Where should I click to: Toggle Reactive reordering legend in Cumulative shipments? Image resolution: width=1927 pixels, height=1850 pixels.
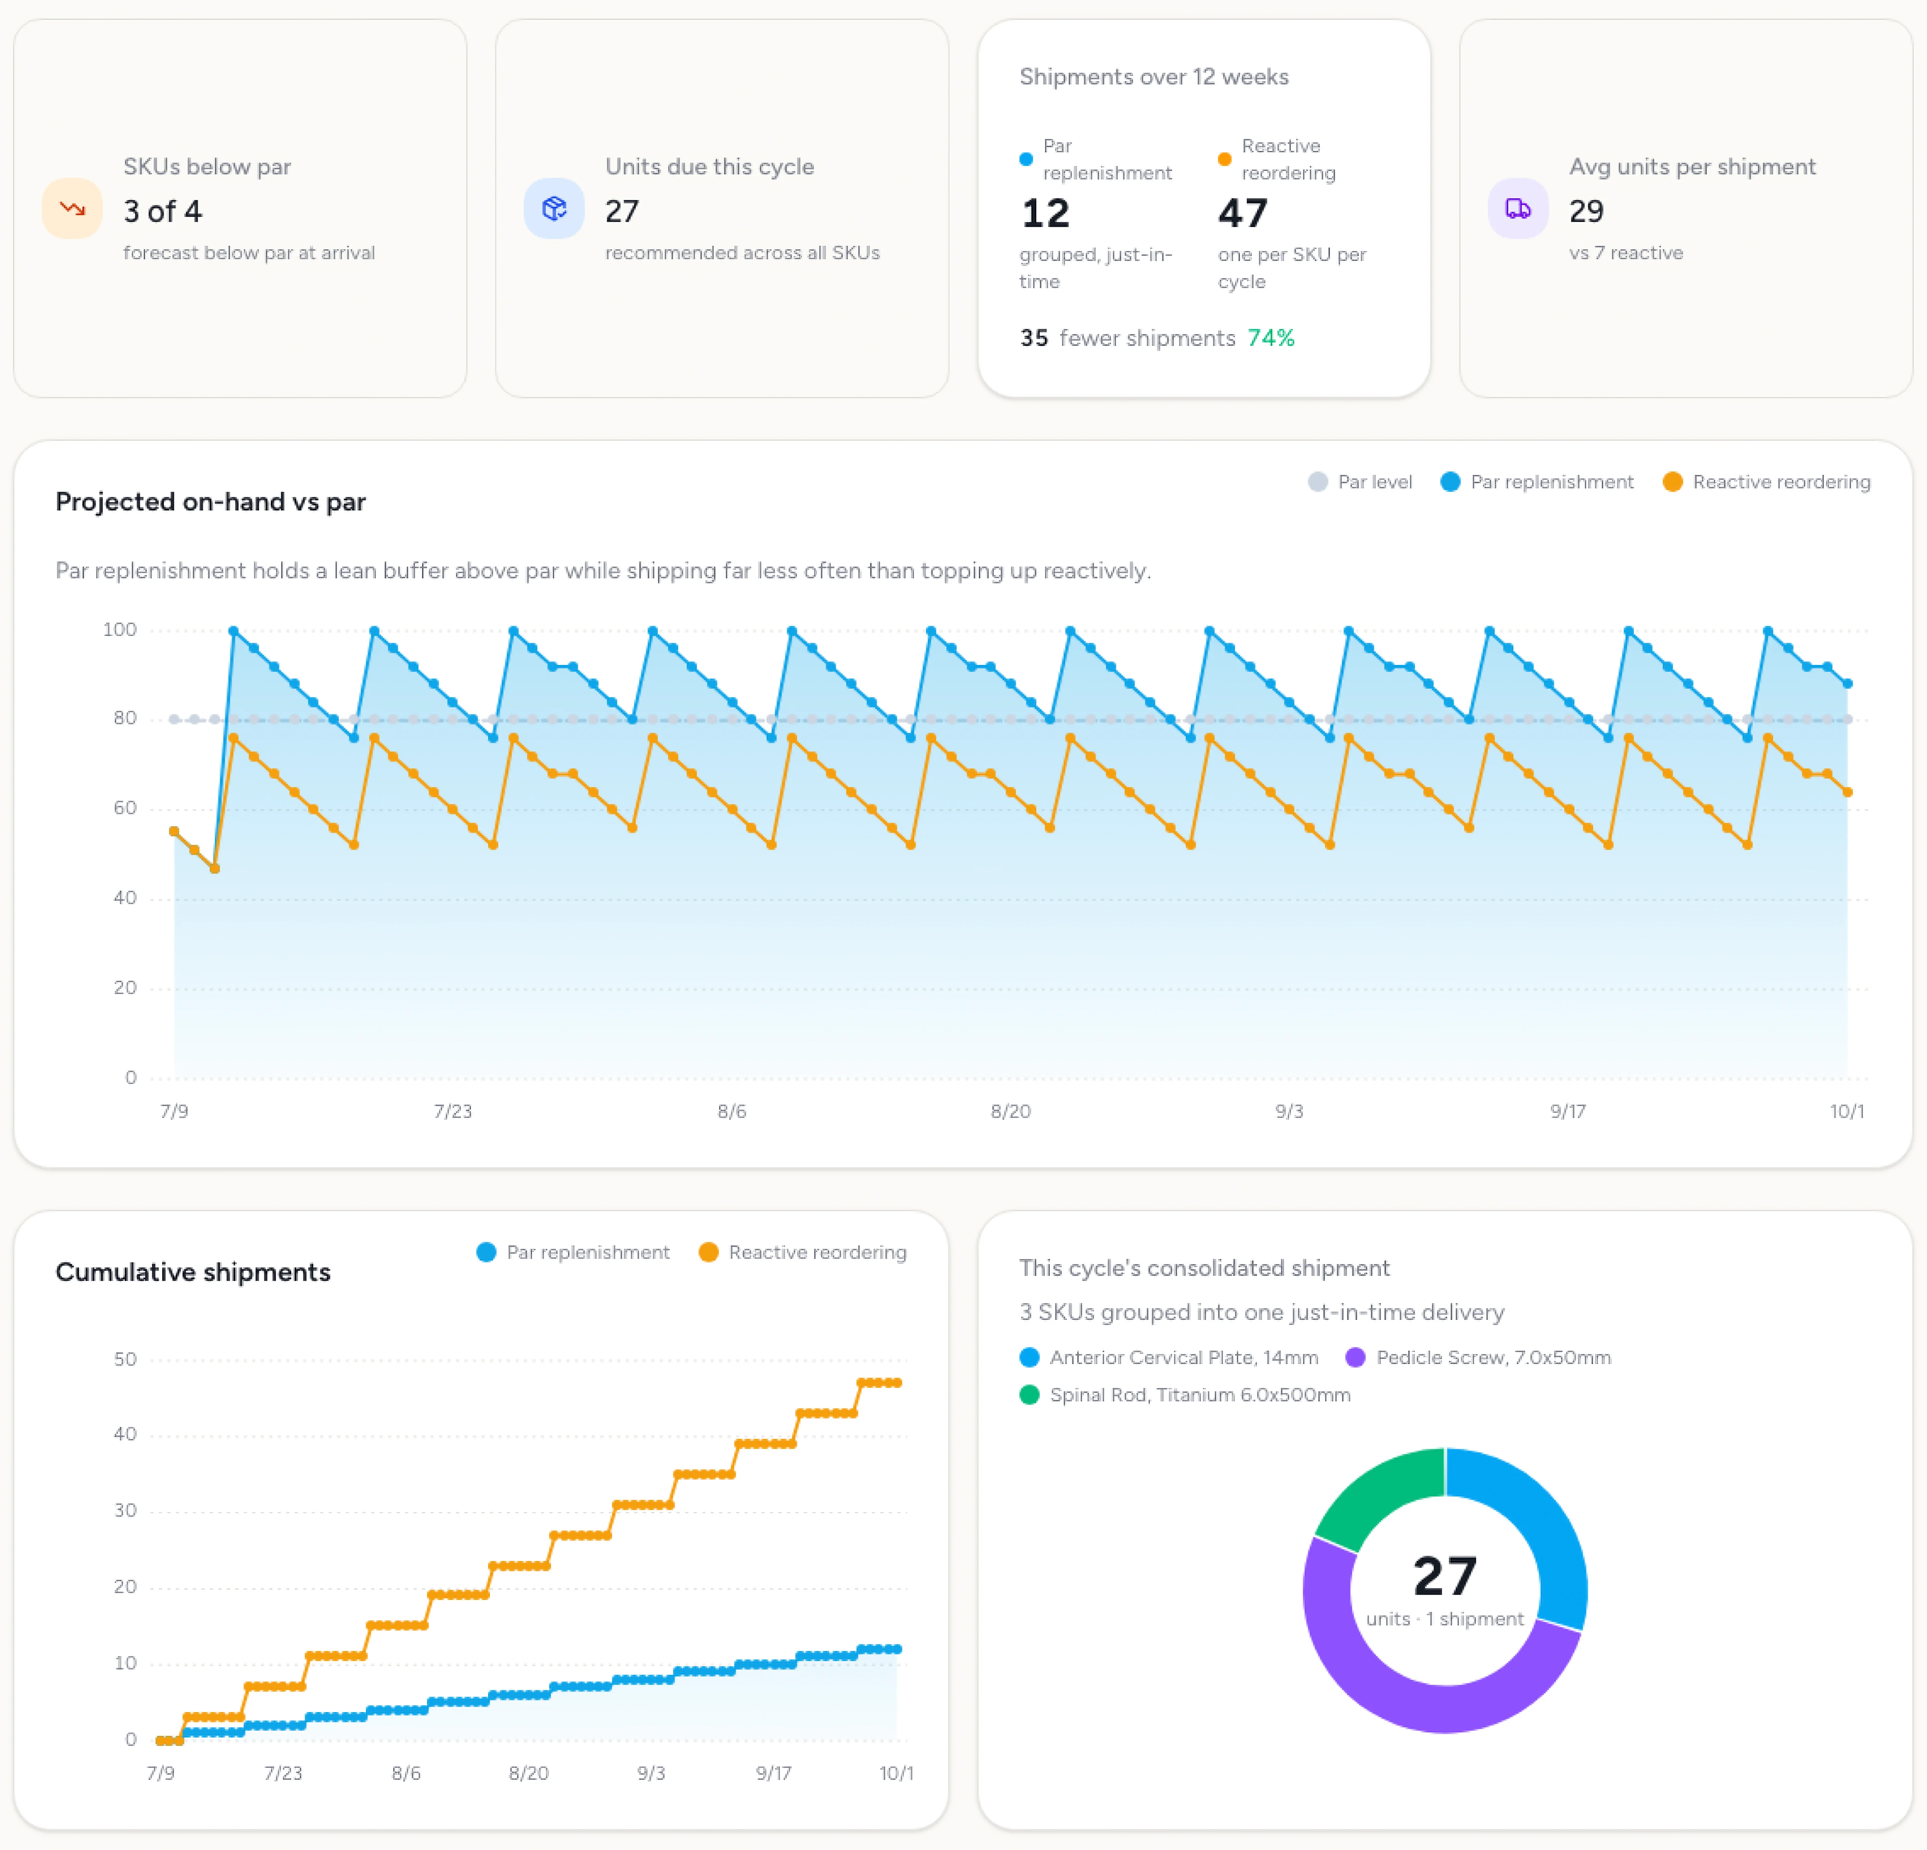point(802,1252)
